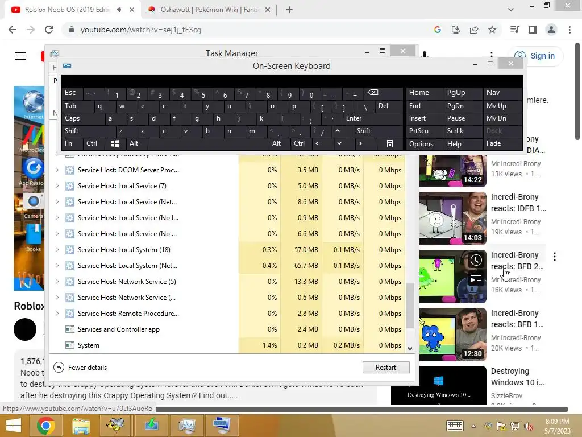The height and width of the screenshot is (437, 582).
Task: Click Task Manager vertical scrollbar thumb
Action: click(x=410, y=306)
